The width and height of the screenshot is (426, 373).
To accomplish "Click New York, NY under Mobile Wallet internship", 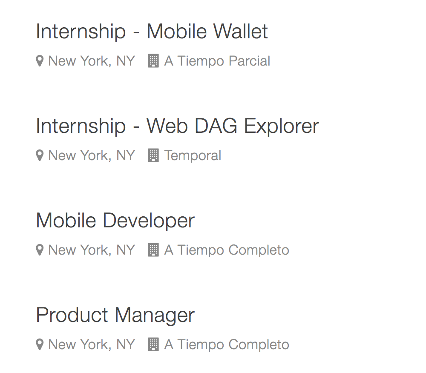I will tap(92, 61).
